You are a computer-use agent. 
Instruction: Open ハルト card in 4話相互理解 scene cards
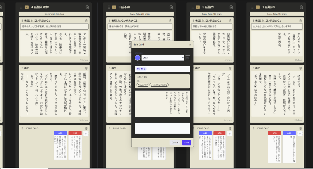tap(60, 146)
